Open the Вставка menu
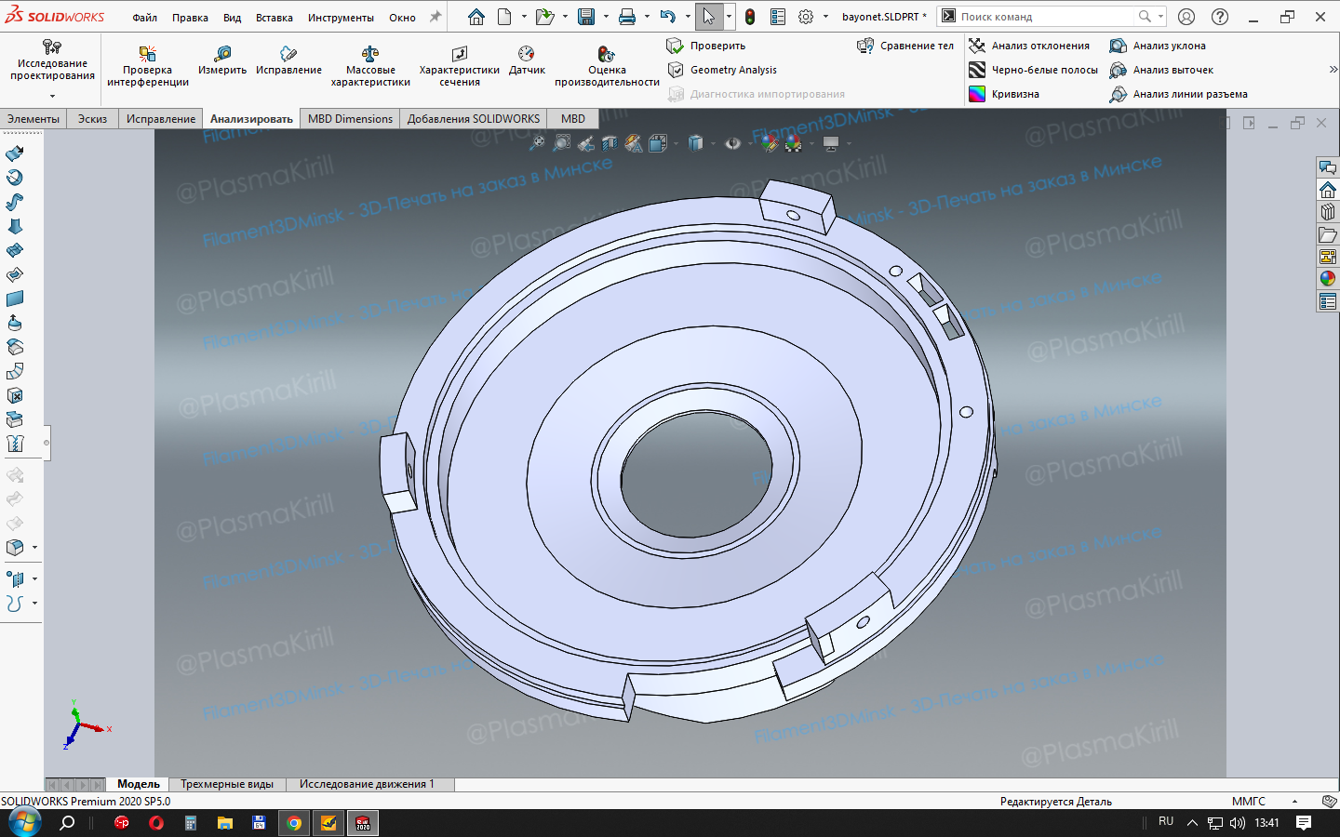The width and height of the screenshot is (1340, 837). [275, 18]
